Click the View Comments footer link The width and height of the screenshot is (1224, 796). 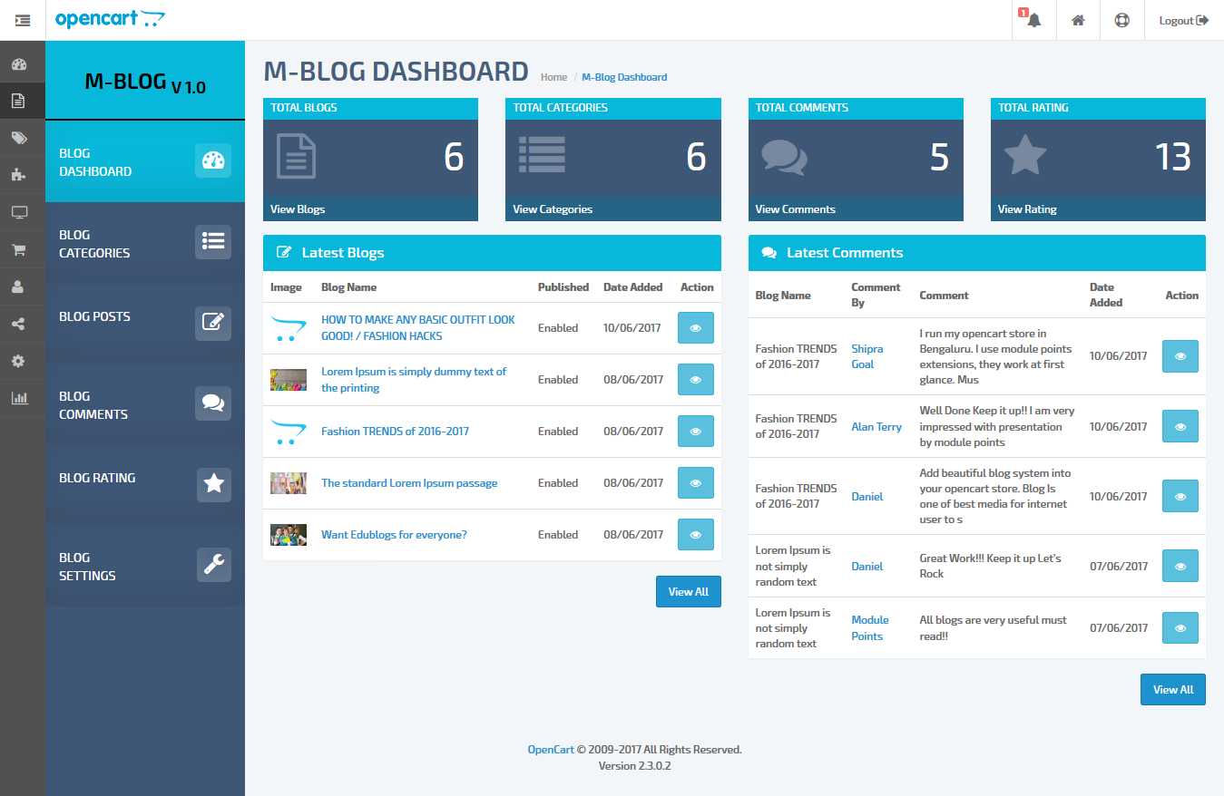click(795, 209)
